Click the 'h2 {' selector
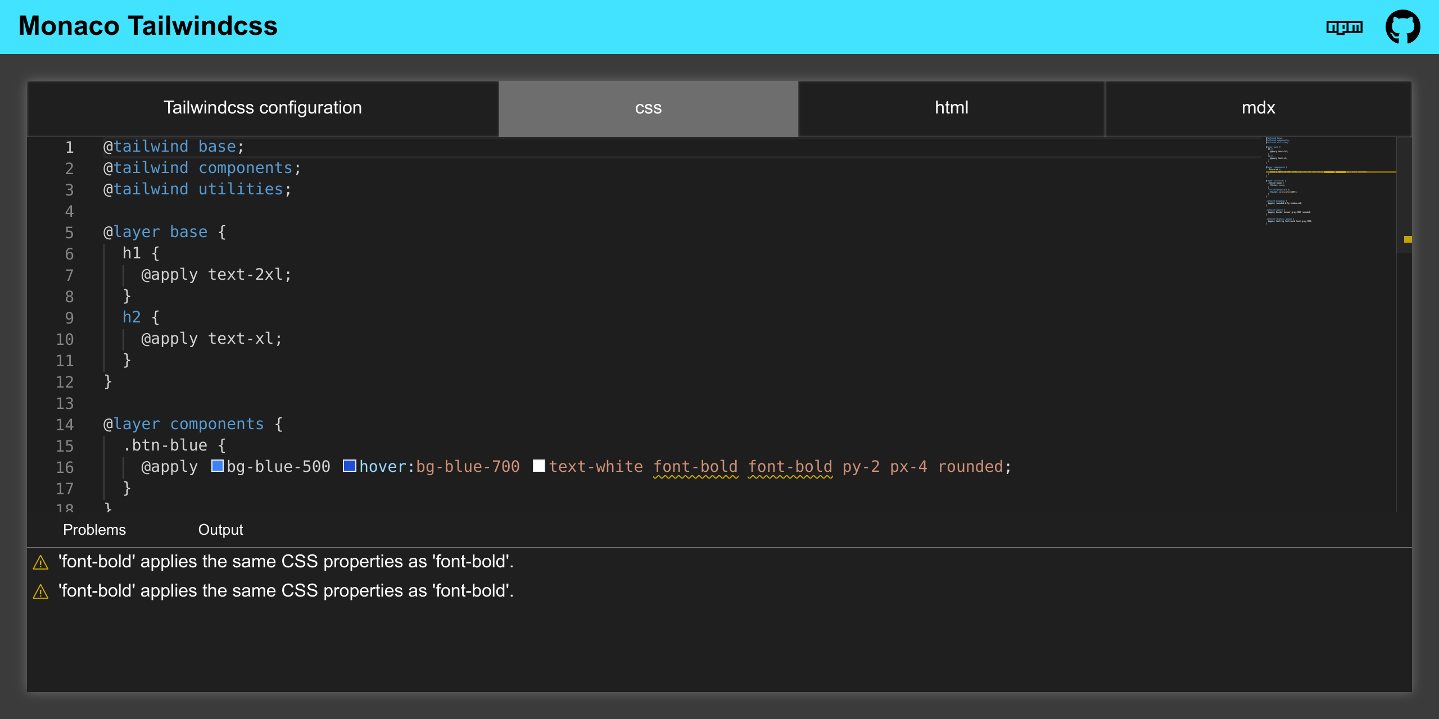The width and height of the screenshot is (1439, 719). pos(141,317)
